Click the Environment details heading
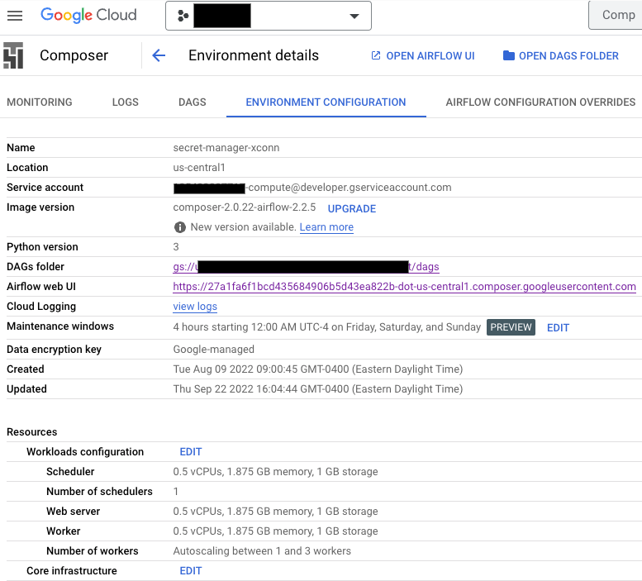 (x=254, y=55)
